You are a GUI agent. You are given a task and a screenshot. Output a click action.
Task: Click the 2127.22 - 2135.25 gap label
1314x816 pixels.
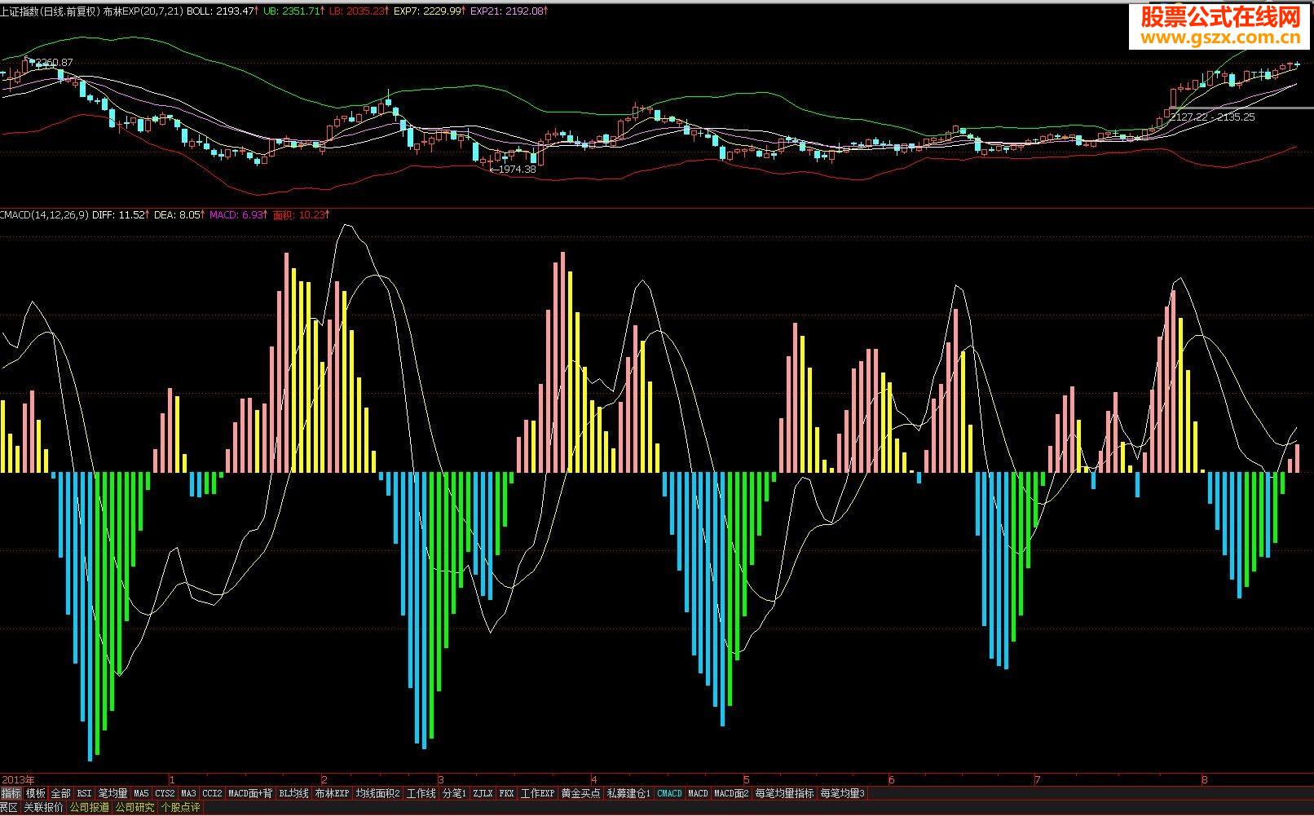click(1212, 117)
